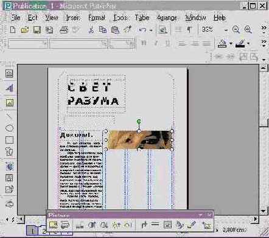This screenshot has height=238, width=269.
Task: Copy the selected picture
Action: click(103, 30)
